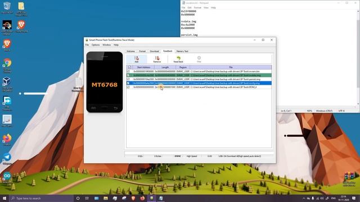This screenshot has height=202, width=360.
Task: Open Brave from the taskbar
Action: tap(133, 198)
